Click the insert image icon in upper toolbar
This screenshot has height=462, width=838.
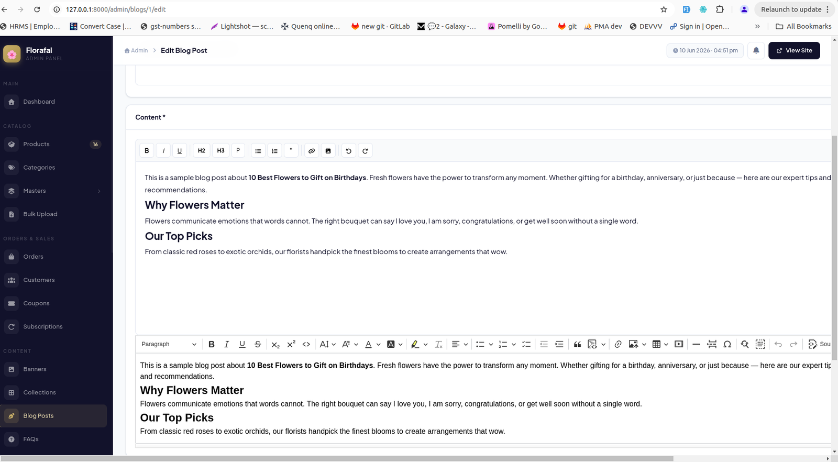tap(328, 151)
